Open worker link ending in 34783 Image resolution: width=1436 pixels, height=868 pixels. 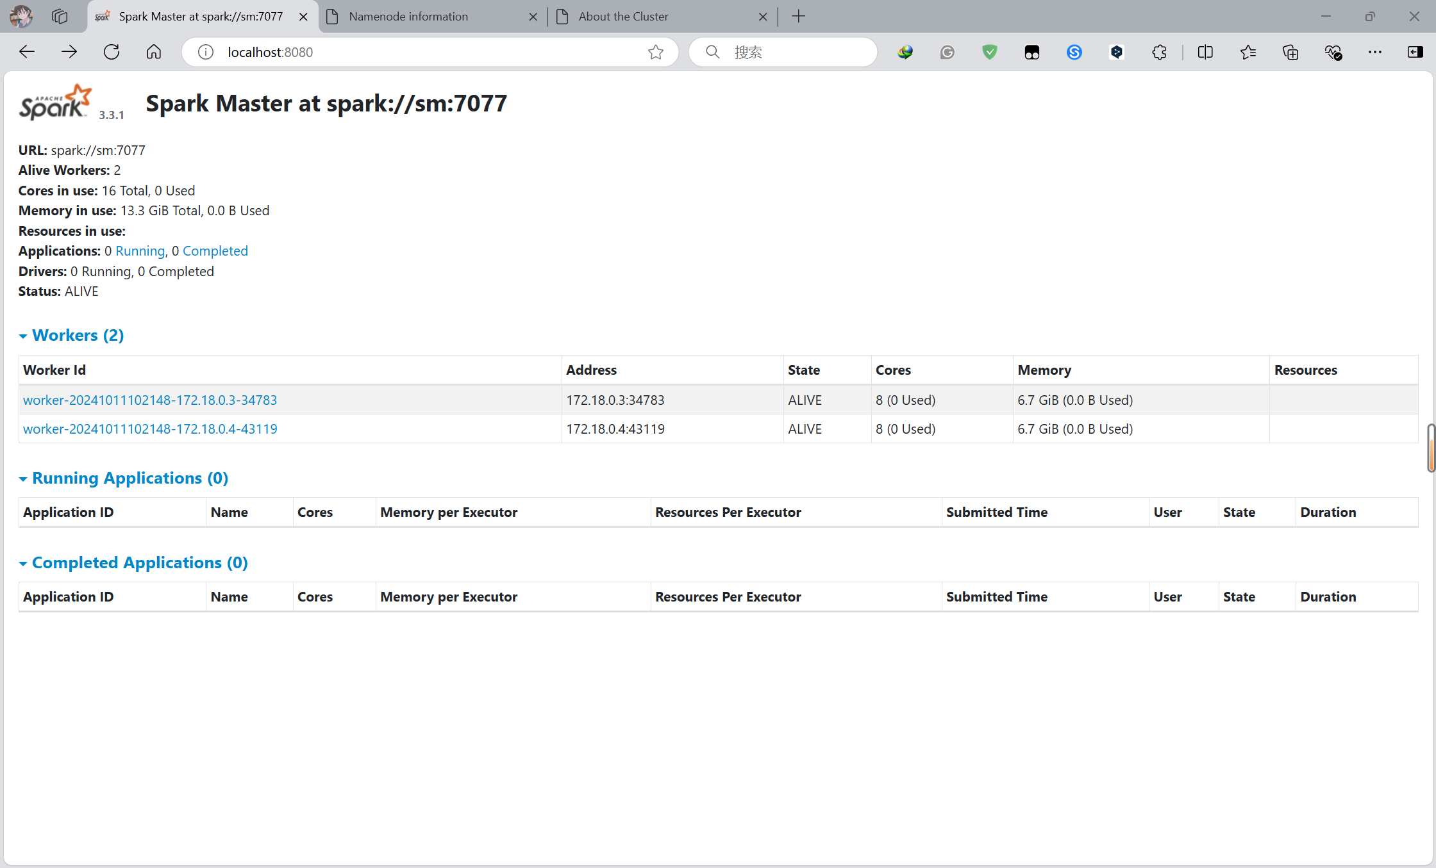pos(150,400)
